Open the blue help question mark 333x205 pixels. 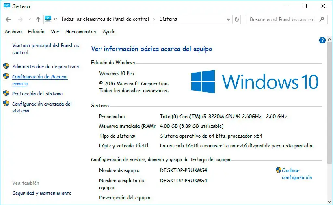322,40
